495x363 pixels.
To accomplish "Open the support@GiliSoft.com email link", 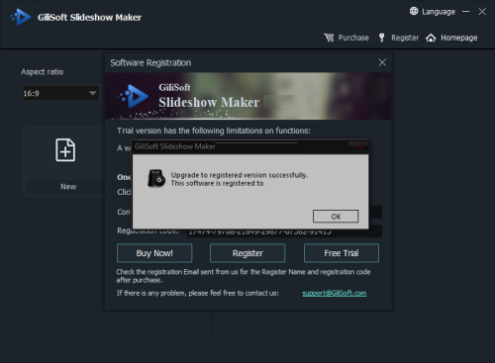I will click(335, 293).
